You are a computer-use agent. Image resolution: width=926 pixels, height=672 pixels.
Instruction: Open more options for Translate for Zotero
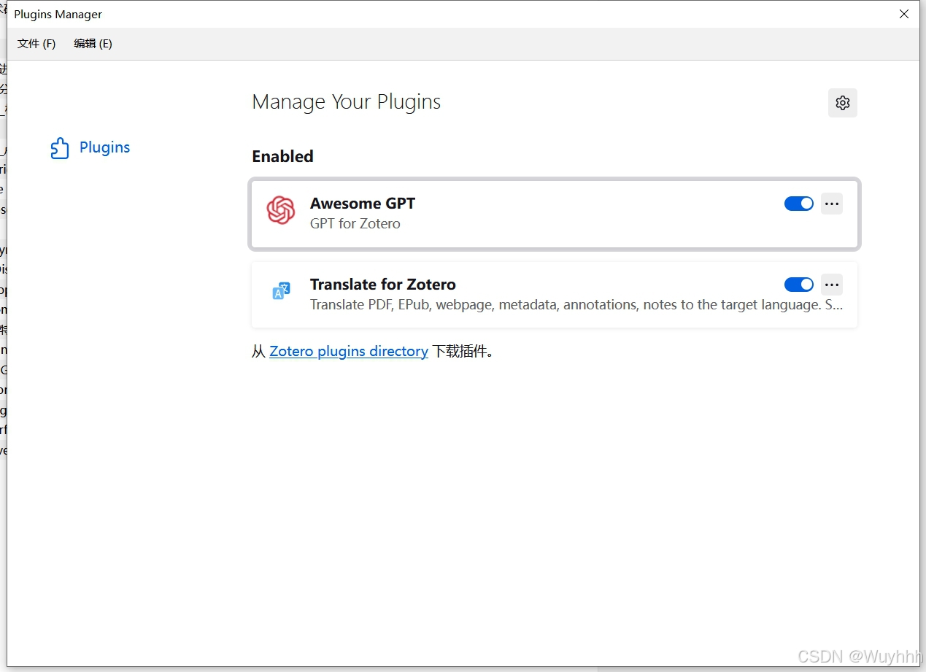832,285
